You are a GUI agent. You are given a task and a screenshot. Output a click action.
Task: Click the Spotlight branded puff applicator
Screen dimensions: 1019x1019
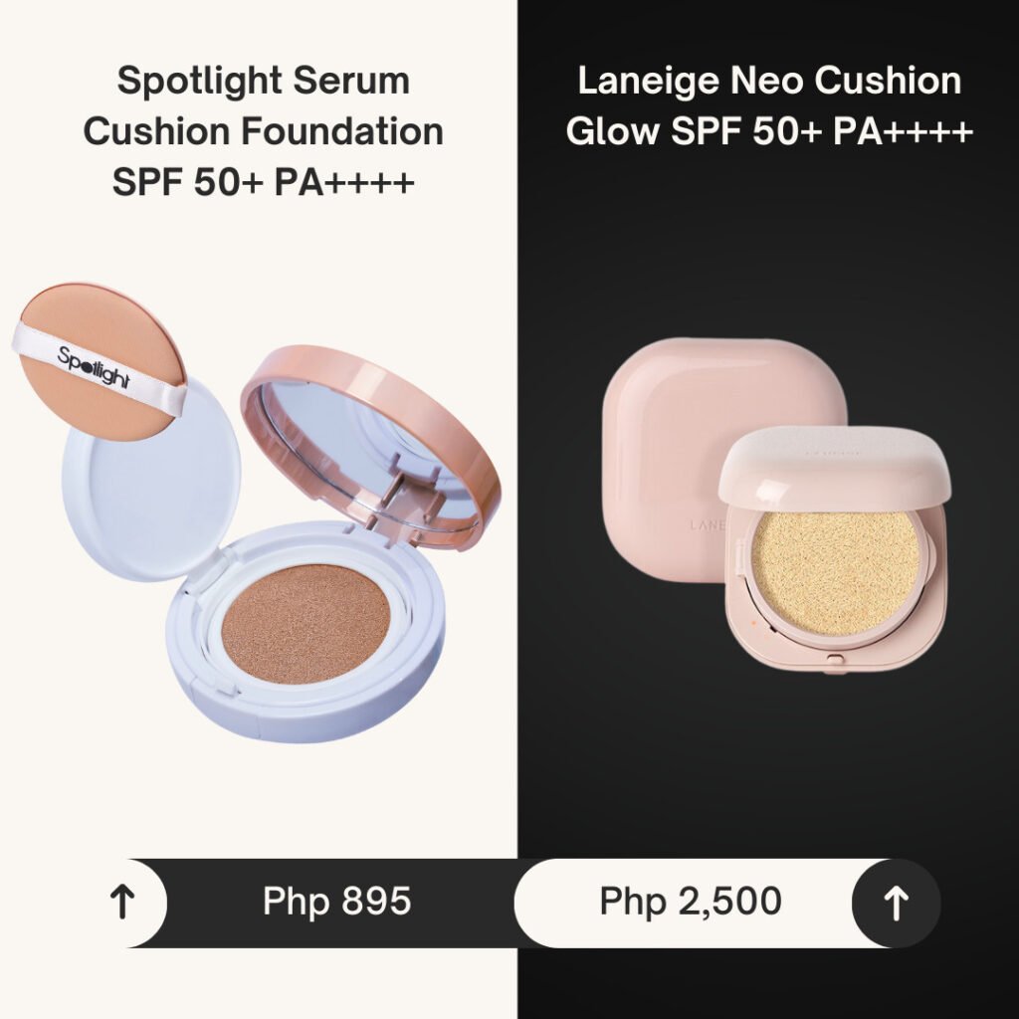click(100, 360)
